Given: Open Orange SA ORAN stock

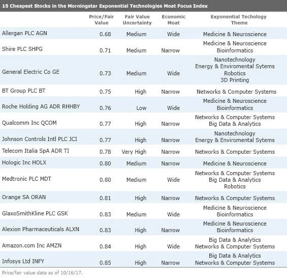Looking at the screenshot, I should [x=24, y=197].
